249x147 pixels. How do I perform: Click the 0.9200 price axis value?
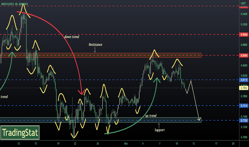(244, 24)
